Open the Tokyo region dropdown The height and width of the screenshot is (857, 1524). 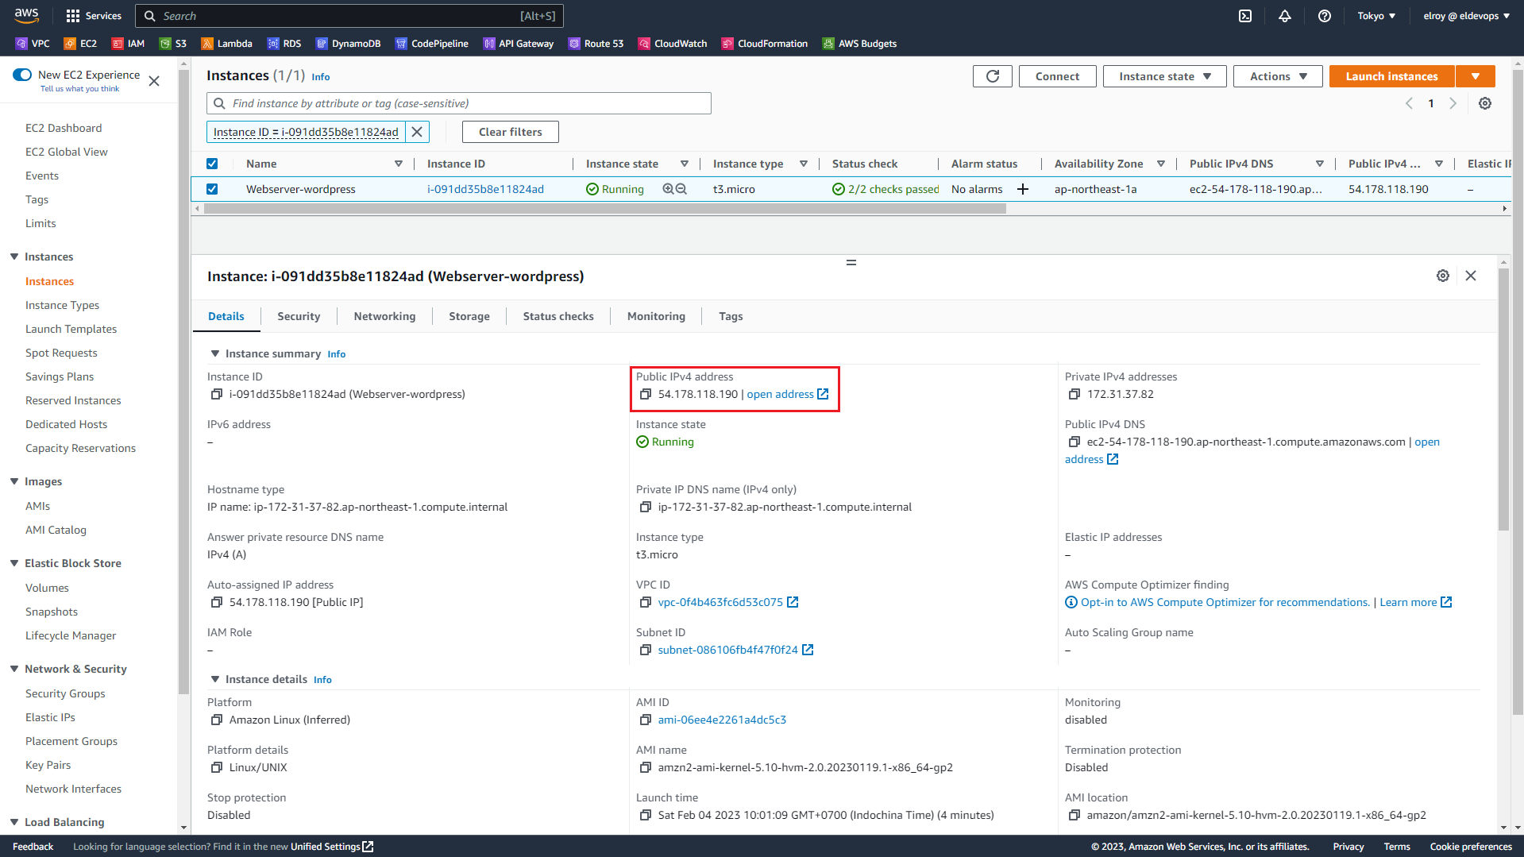tap(1376, 16)
